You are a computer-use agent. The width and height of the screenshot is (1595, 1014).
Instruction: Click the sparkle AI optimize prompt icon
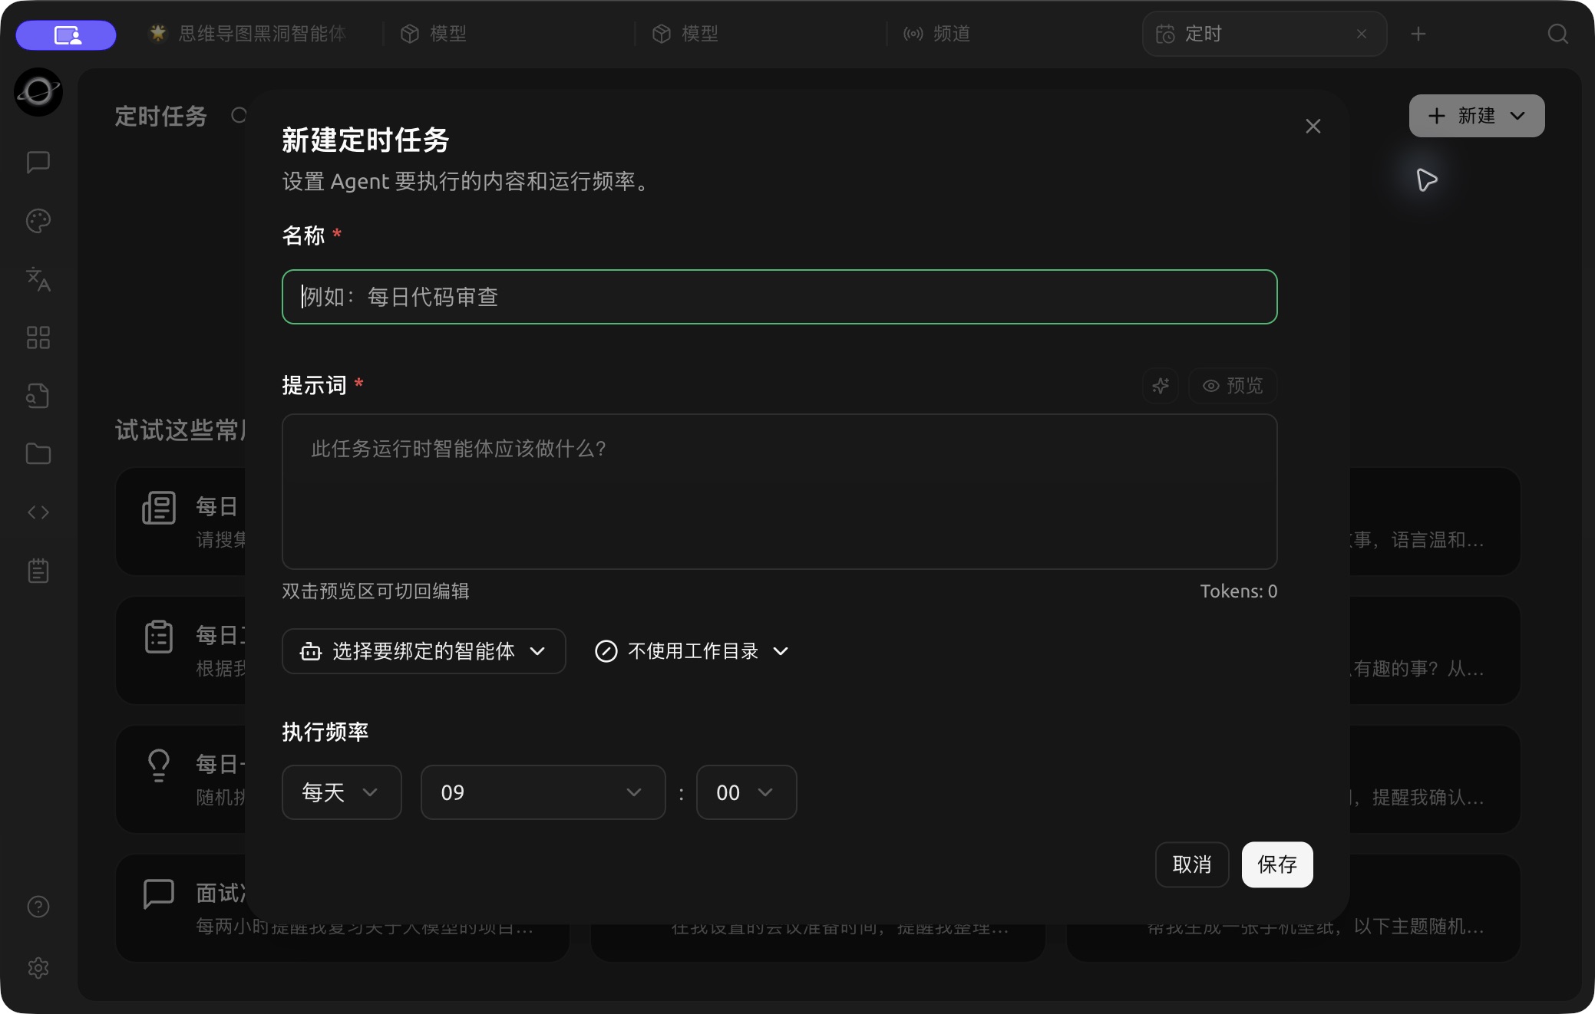pyautogui.click(x=1161, y=385)
